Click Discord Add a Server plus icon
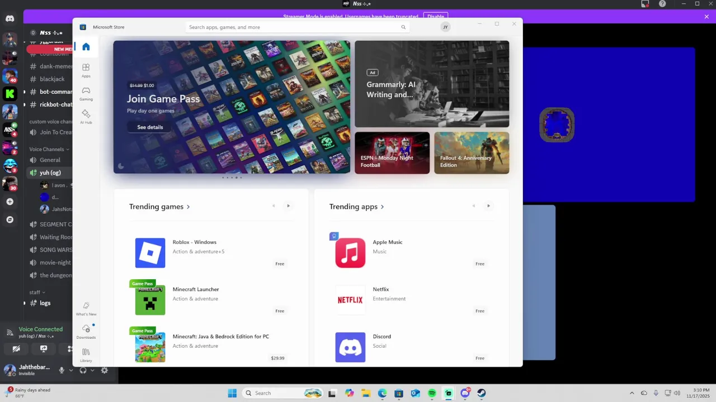The image size is (716, 402). tap(10, 202)
